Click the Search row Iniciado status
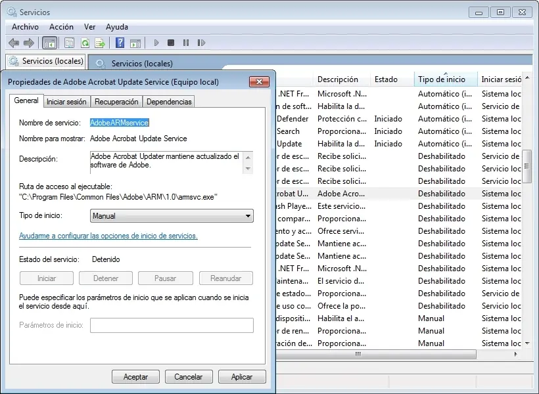The width and height of the screenshot is (539, 394). 388,131
